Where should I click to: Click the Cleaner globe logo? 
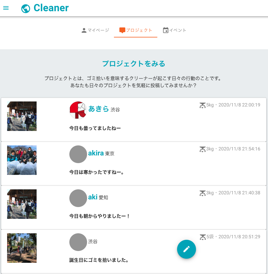[26, 8]
